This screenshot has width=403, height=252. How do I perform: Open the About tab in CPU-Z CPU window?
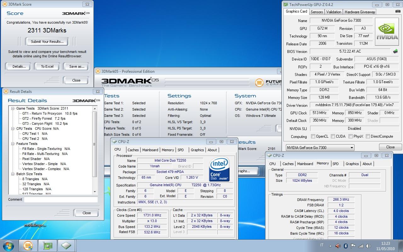(x=212, y=150)
